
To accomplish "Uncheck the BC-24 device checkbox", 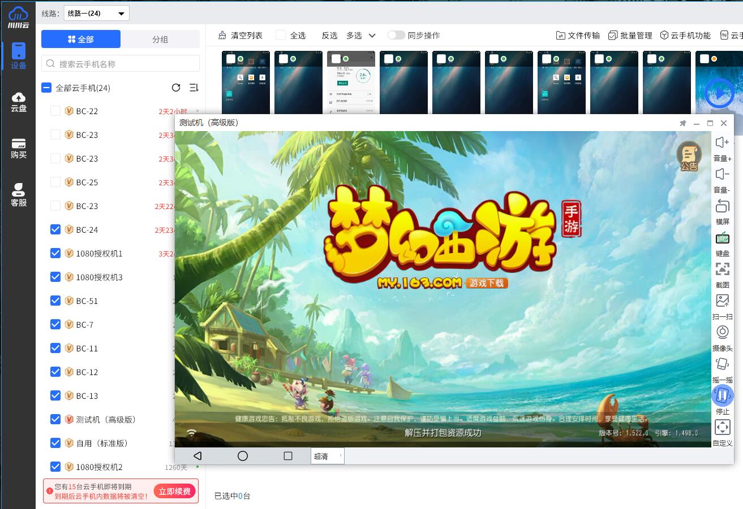I will pos(55,229).
